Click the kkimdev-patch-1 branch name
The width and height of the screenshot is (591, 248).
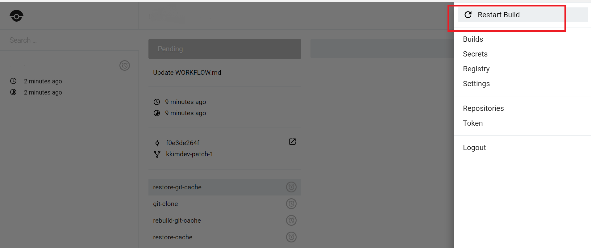coord(189,154)
